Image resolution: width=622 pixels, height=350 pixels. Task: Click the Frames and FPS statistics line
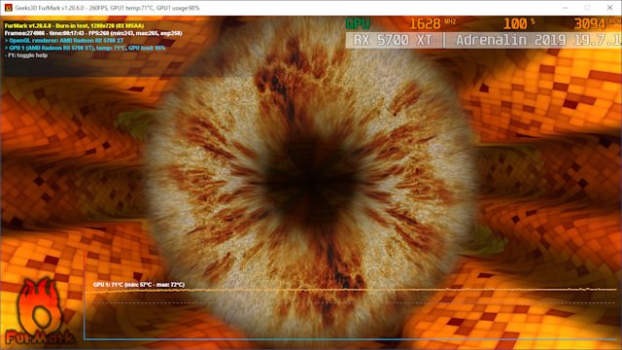[93, 33]
